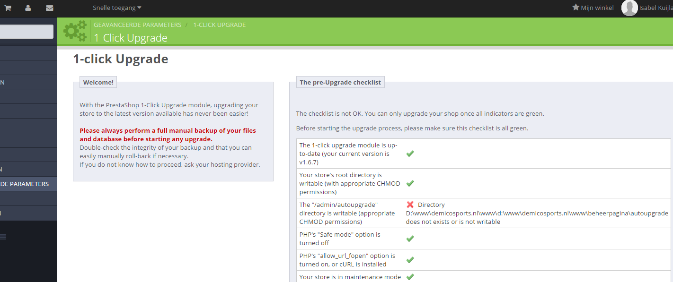Click Isabel's profile avatar
Image resolution: width=673 pixels, height=282 pixels.
[x=629, y=8]
